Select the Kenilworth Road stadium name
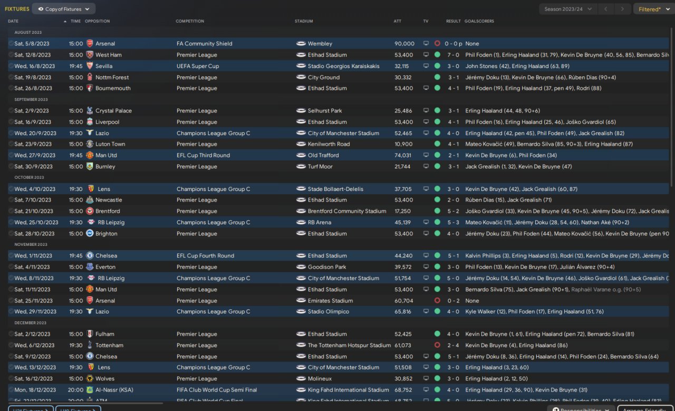675x411 pixels. 329,144
